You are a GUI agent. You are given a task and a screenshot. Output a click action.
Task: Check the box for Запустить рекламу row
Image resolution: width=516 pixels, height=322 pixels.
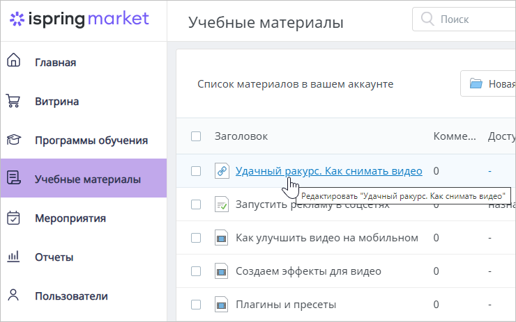pyautogui.click(x=196, y=204)
